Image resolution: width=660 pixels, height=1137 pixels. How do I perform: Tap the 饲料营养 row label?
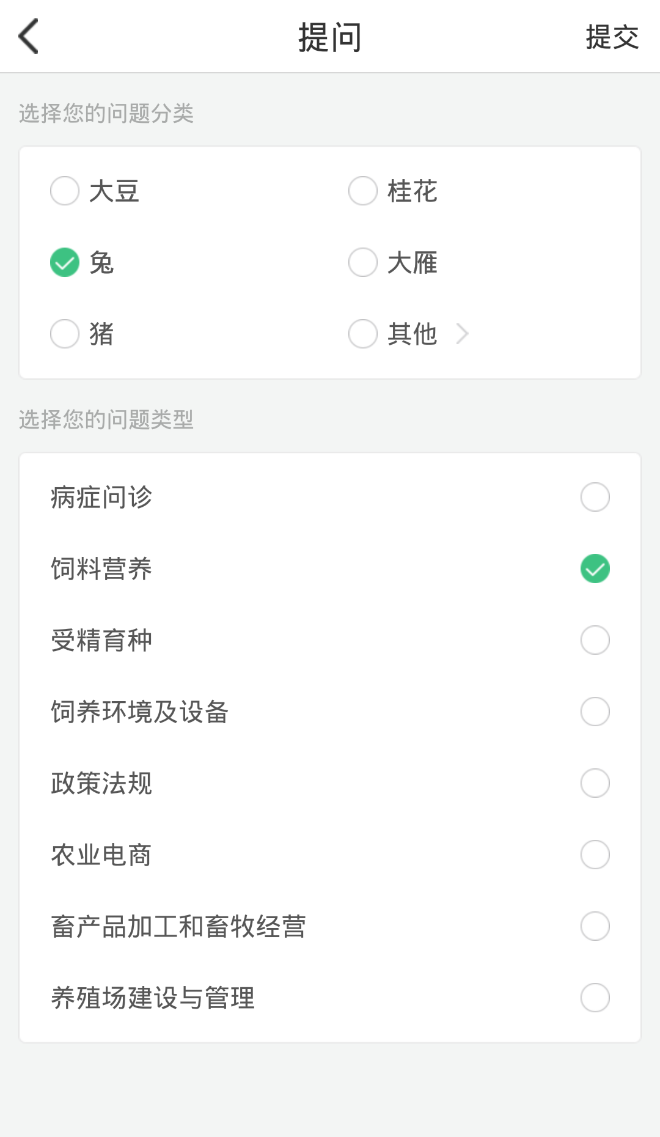(x=101, y=568)
